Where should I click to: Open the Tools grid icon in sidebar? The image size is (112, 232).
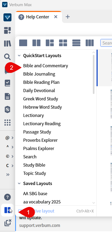pyautogui.click(x=7, y=123)
